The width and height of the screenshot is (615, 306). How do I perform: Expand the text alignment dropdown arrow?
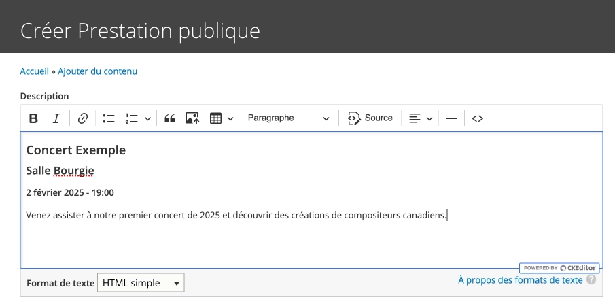[429, 118]
